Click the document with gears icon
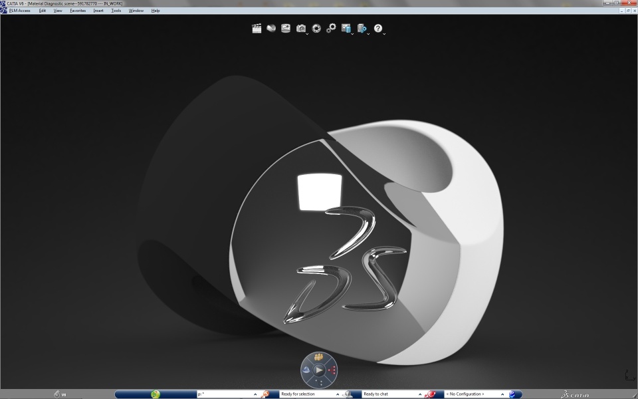Image resolution: width=638 pixels, height=399 pixels. click(x=362, y=28)
